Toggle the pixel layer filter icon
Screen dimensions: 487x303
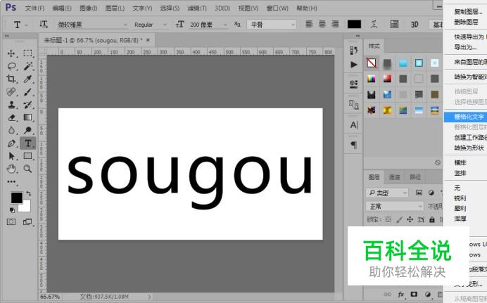[419, 193]
